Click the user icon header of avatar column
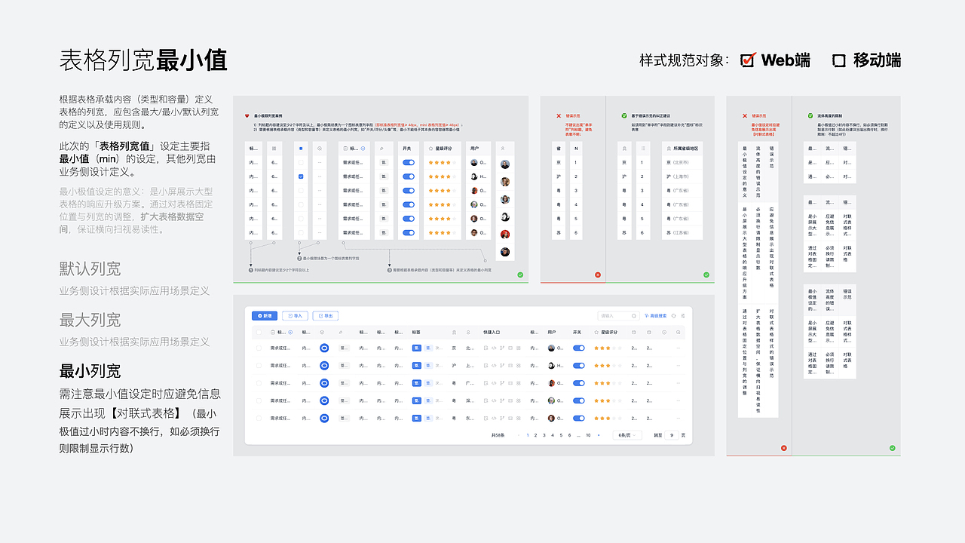This screenshot has width=965, height=543. [x=504, y=149]
